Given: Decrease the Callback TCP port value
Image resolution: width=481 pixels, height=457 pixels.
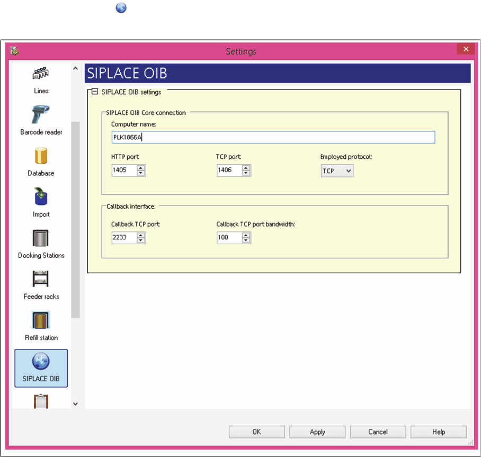Looking at the screenshot, I should pos(141,240).
